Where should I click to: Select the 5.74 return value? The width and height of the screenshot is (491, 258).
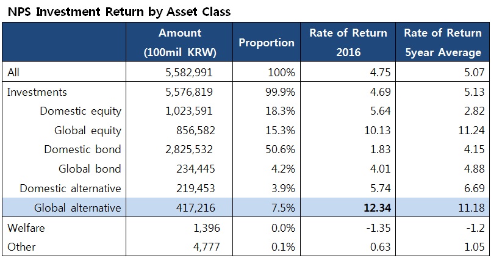[x=380, y=188]
